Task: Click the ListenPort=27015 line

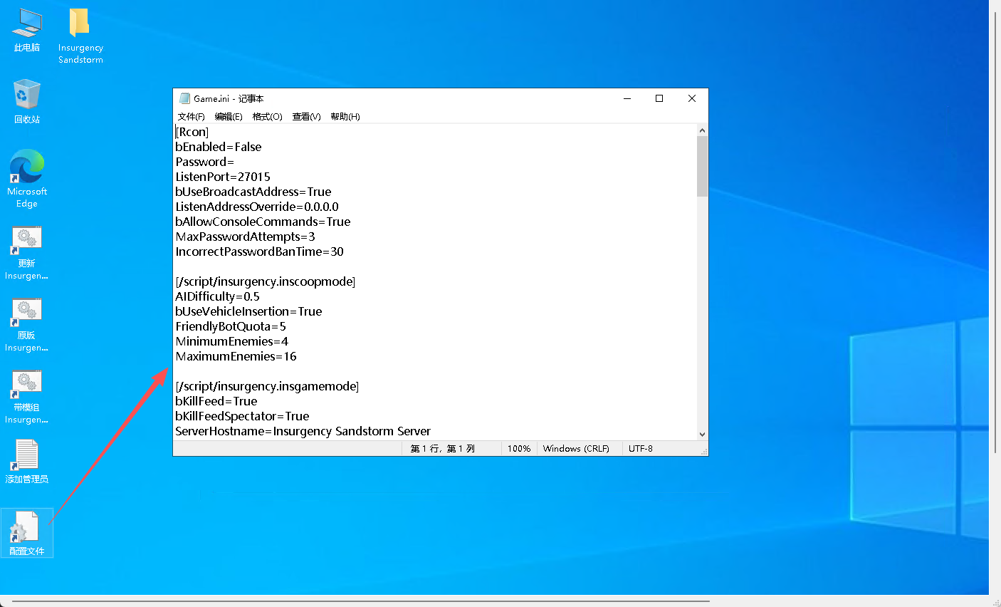Action: pyautogui.click(x=223, y=177)
